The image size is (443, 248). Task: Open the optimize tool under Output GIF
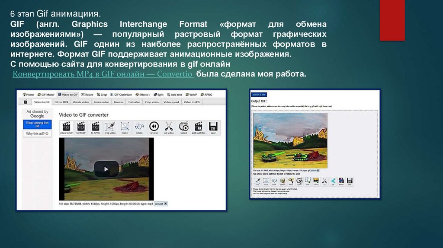282,181
